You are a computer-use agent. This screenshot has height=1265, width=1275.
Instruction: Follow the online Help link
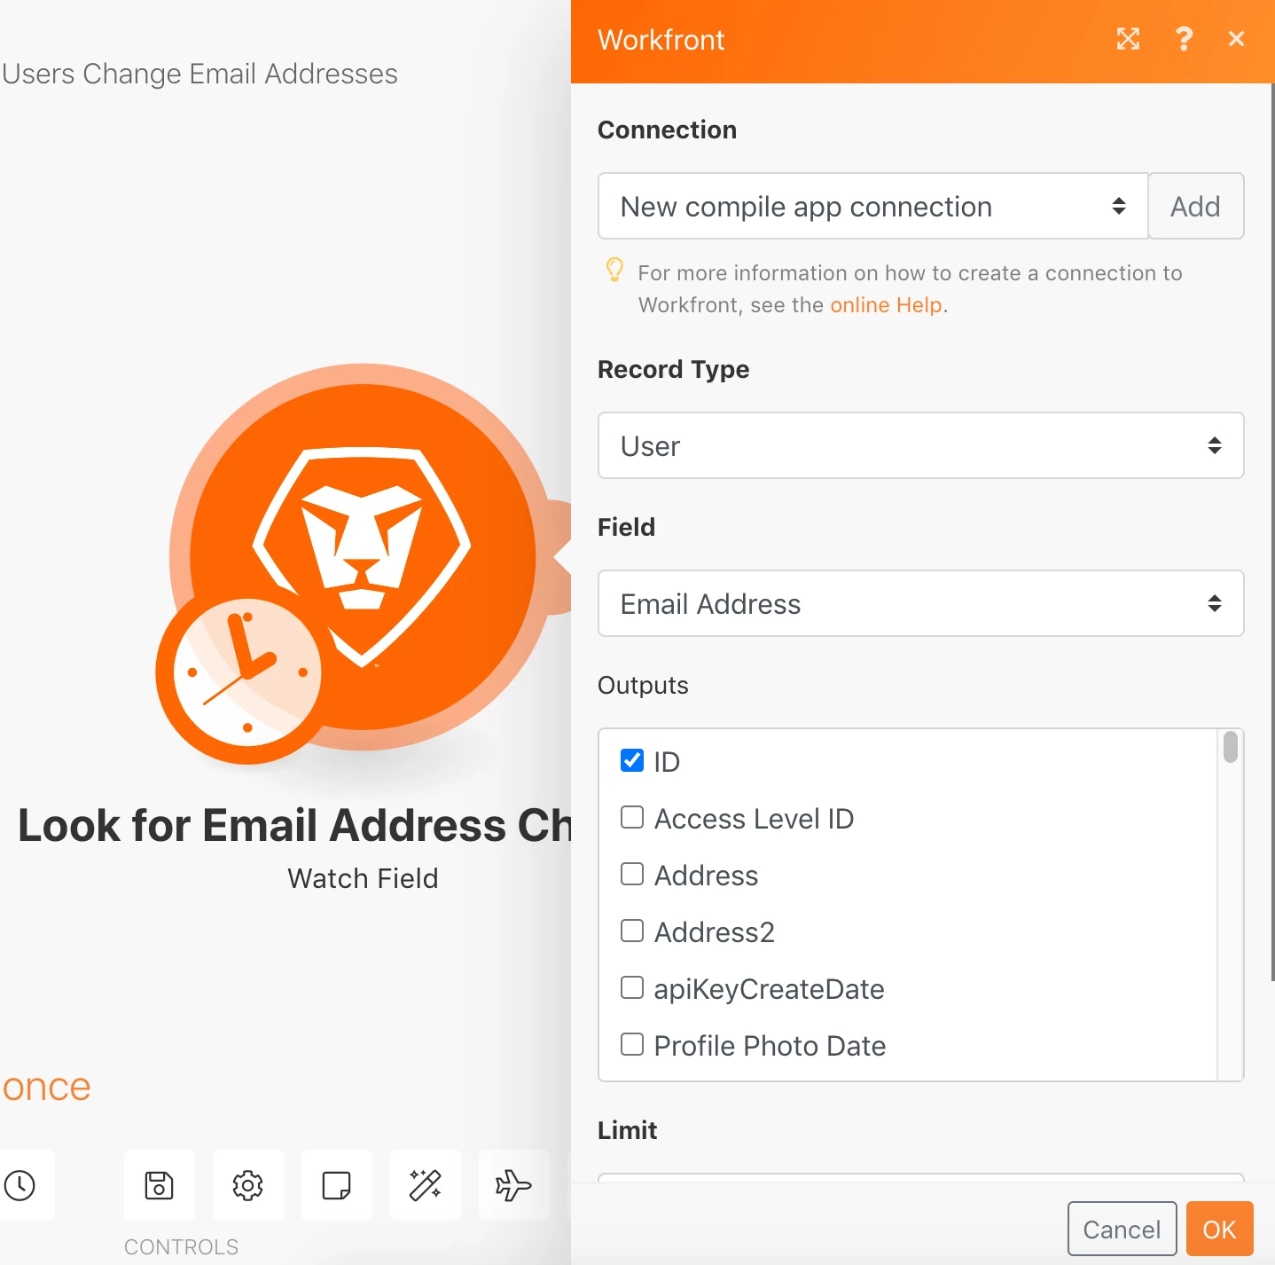tap(886, 305)
